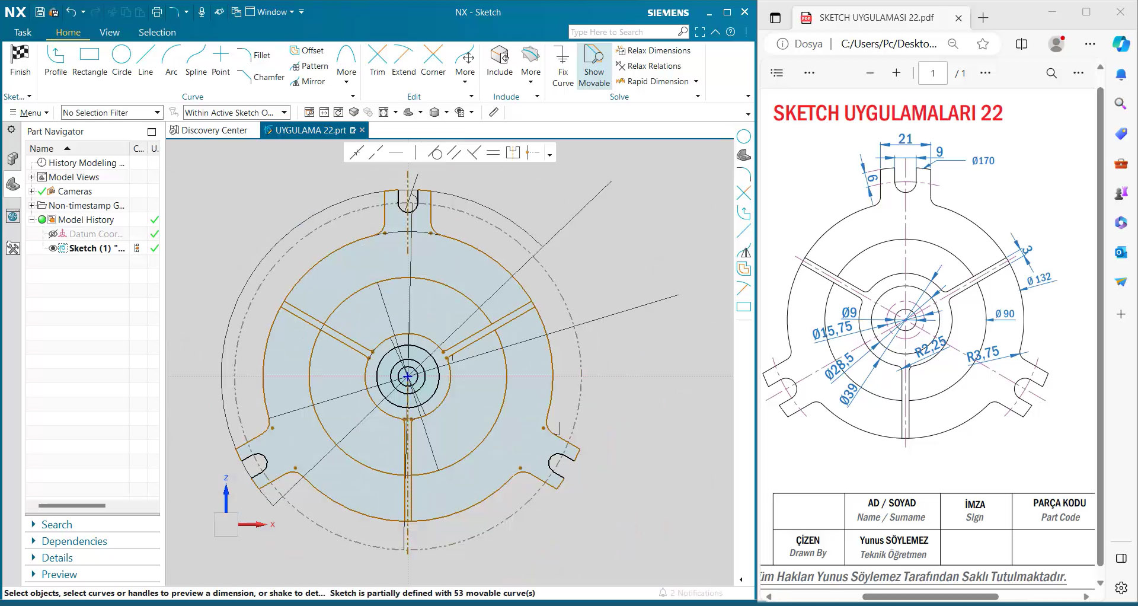Select the Rectangle sketch tool
1138x606 pixels.
[89, 59]
